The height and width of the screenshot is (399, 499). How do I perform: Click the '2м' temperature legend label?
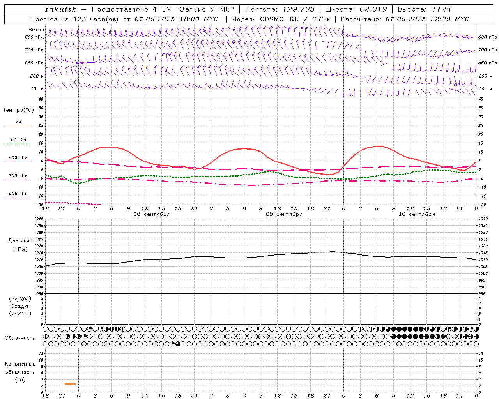tap(18, 122)
